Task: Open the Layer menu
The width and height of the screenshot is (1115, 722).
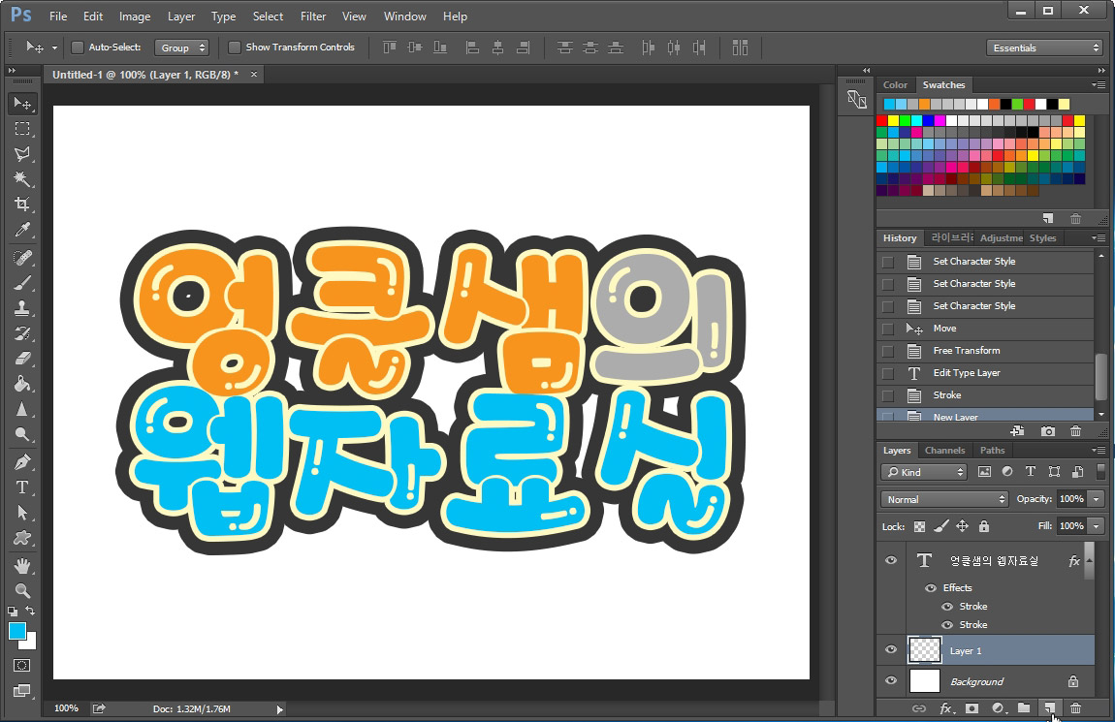Action: pyautogui.click(x=181, y=16)
